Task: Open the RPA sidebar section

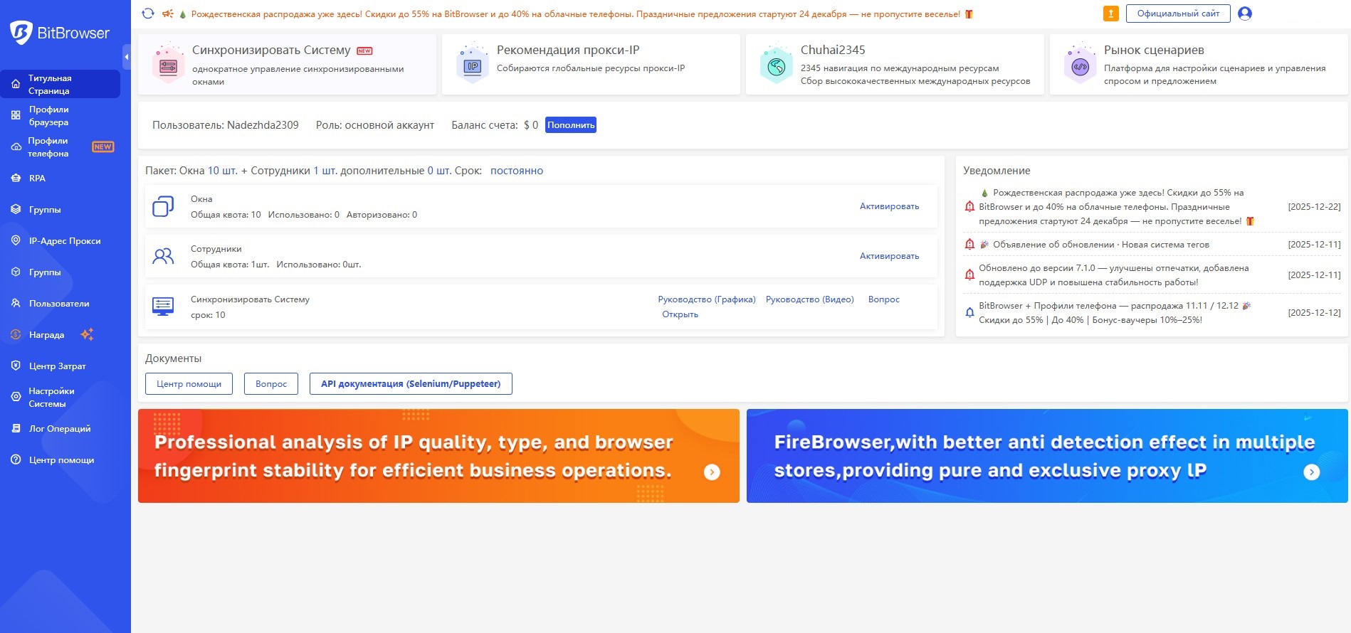Action: pos(37,179)
